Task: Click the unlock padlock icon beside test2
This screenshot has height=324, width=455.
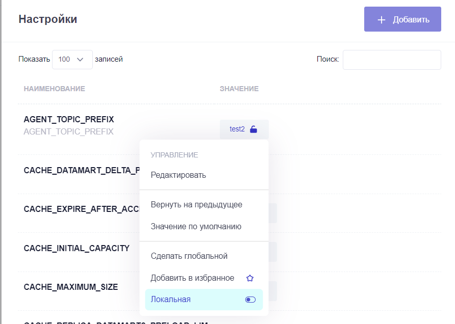Action: click(254, 129)
